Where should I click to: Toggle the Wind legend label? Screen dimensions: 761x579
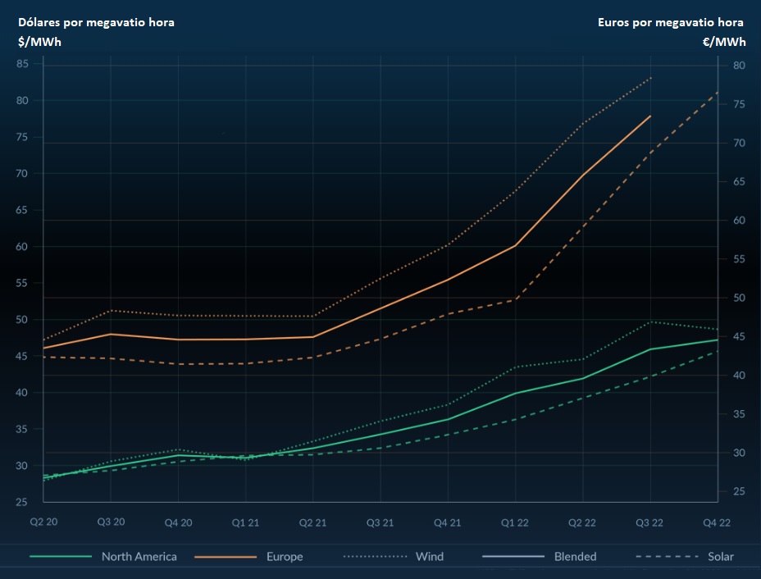pos(429,557)
